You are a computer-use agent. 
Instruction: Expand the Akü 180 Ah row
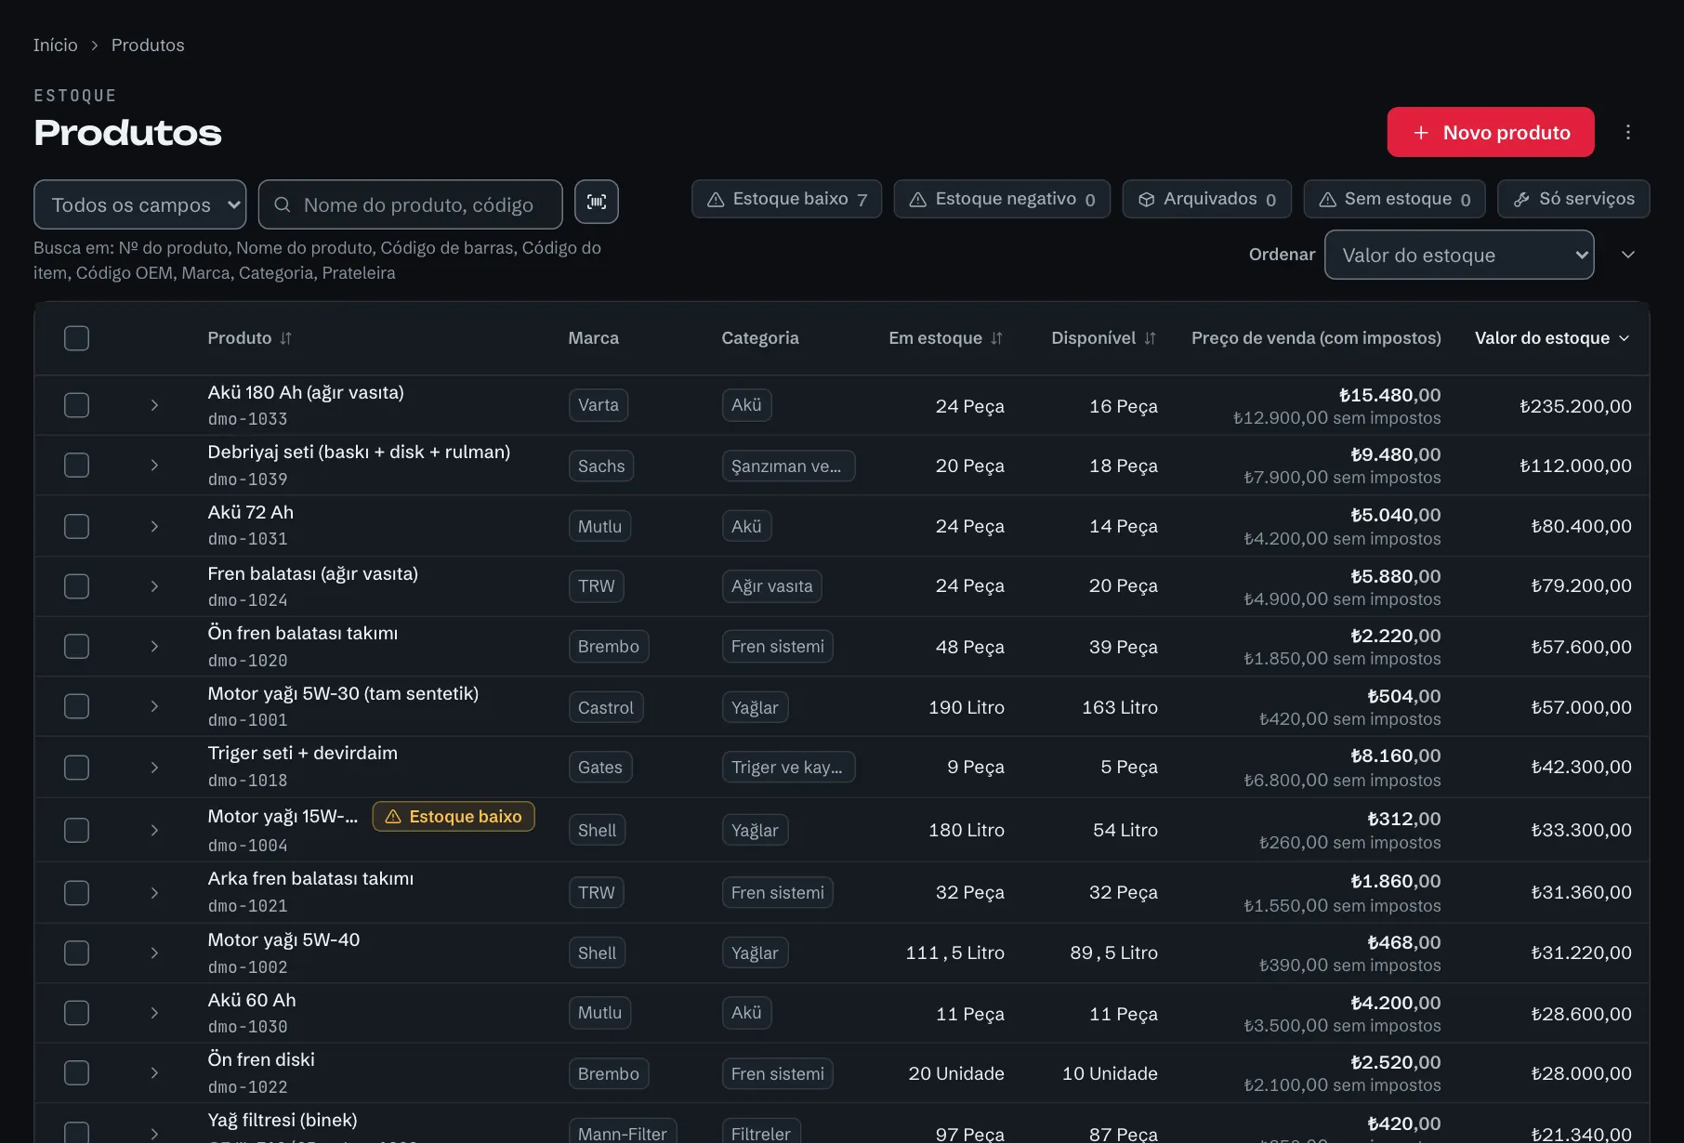tap(154, 405)
